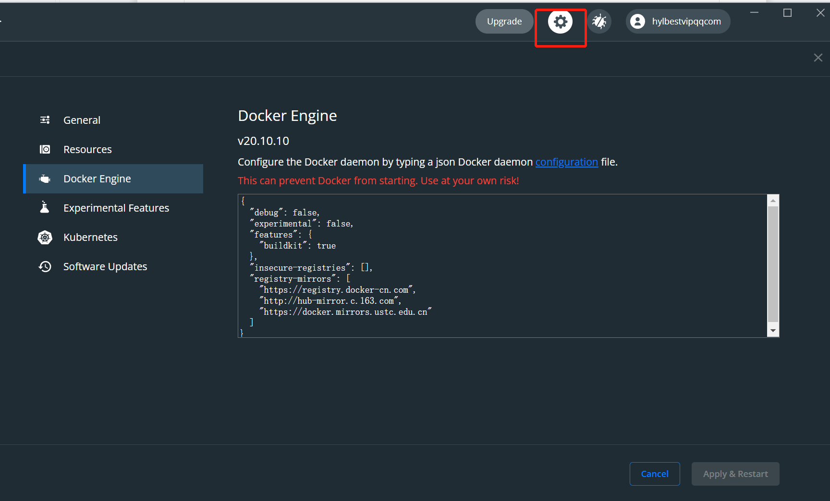Click the user avatar icon
Screen dimensions: 830x501
(637, 22)
